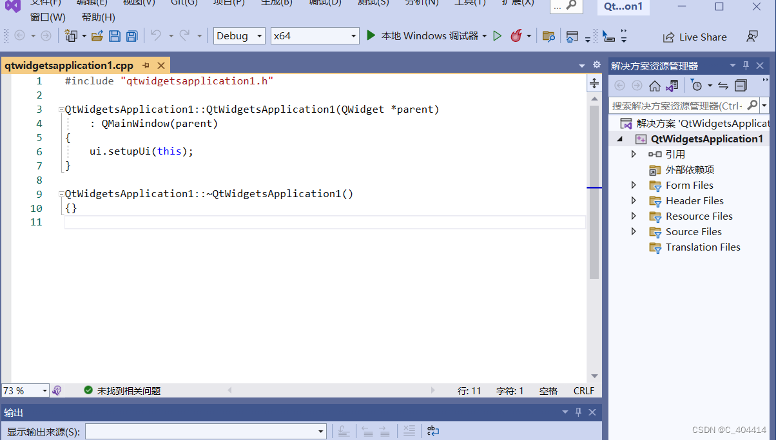Click the word wrap icon in Output panel
This screenshot has width=776, height=440.
(432, 430)
